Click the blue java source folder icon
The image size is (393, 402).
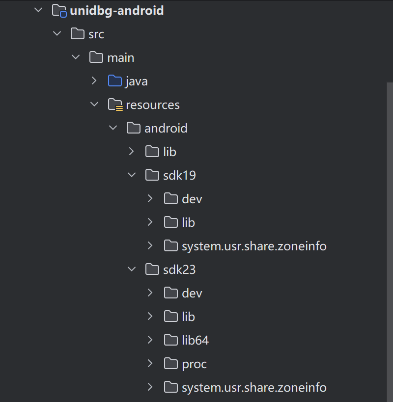[x=114, y=81]
